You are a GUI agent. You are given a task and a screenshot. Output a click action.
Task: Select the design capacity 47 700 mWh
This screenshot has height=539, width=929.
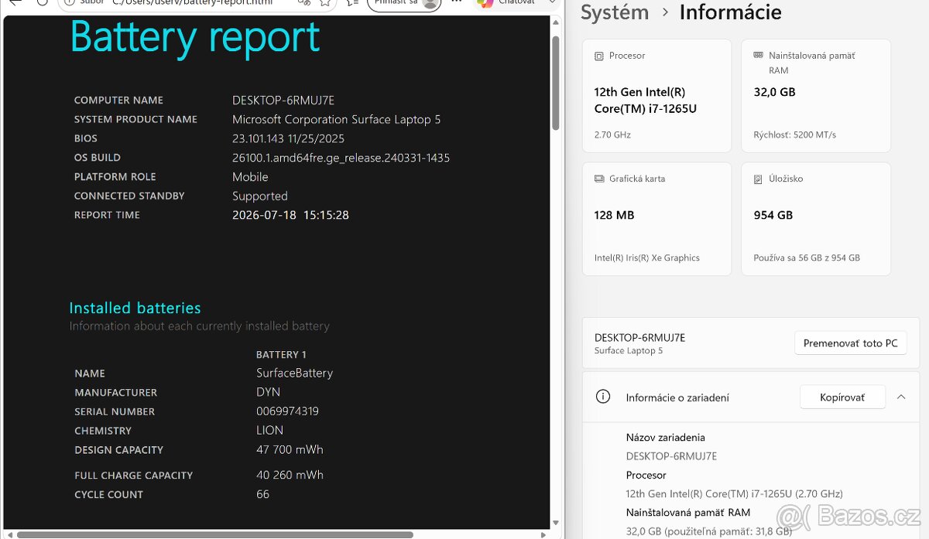click(290, 449)
